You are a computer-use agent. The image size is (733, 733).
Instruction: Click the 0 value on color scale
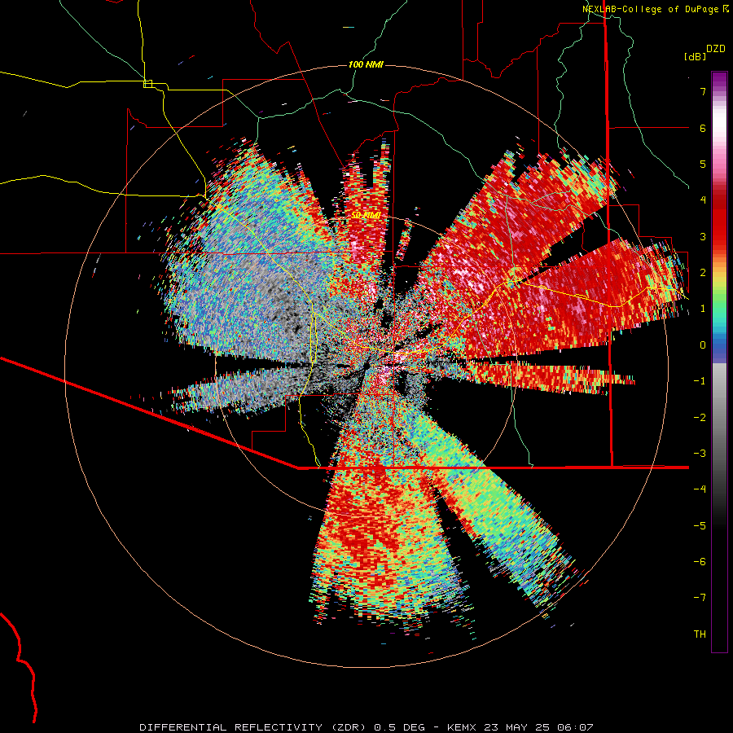click(703, 345)
